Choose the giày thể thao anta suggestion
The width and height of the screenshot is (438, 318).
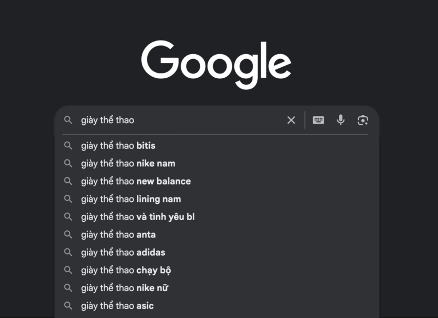(118, 235)
